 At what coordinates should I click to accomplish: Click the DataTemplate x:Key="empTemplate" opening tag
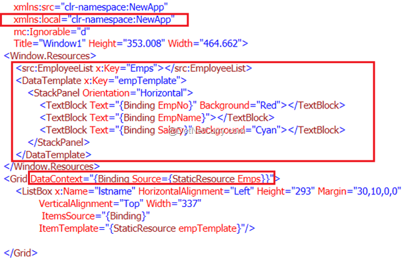pyautogui.click(x=101, y=81)
